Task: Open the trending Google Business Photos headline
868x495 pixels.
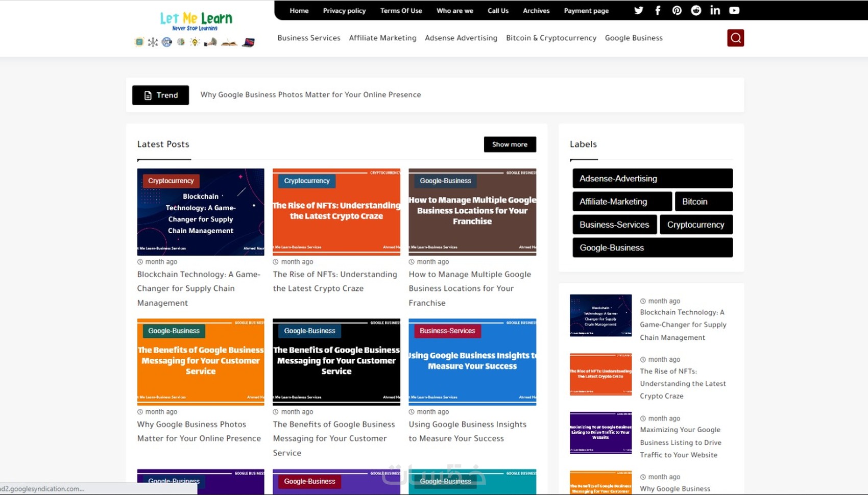Action: pos(310,95)
